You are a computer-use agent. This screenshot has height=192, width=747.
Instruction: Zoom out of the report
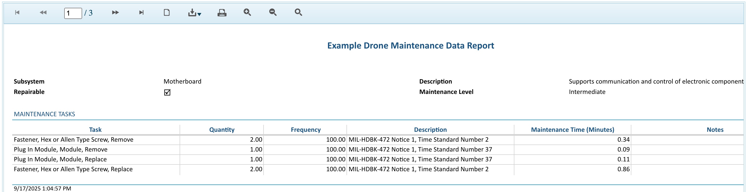[x=273, y=12]
